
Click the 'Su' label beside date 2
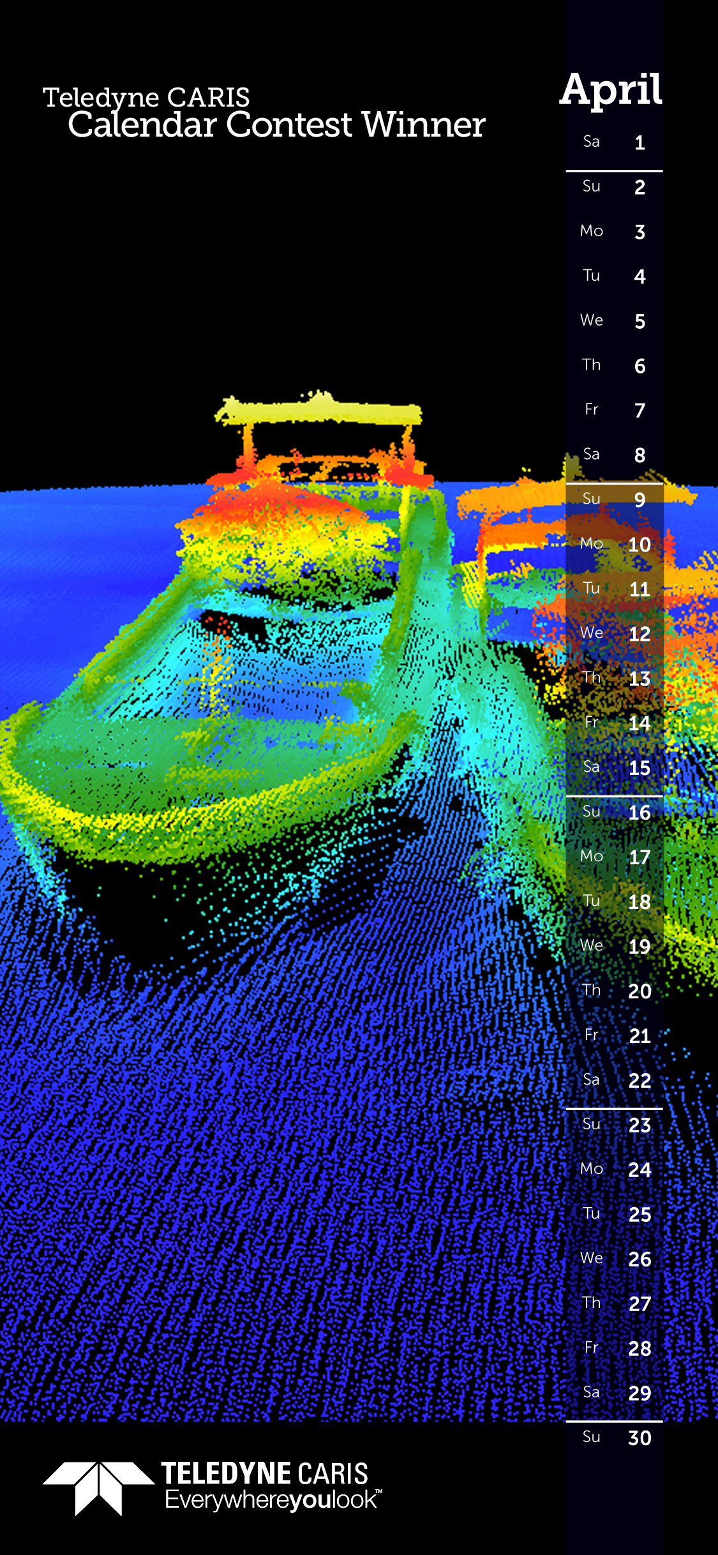coord(592,186)
